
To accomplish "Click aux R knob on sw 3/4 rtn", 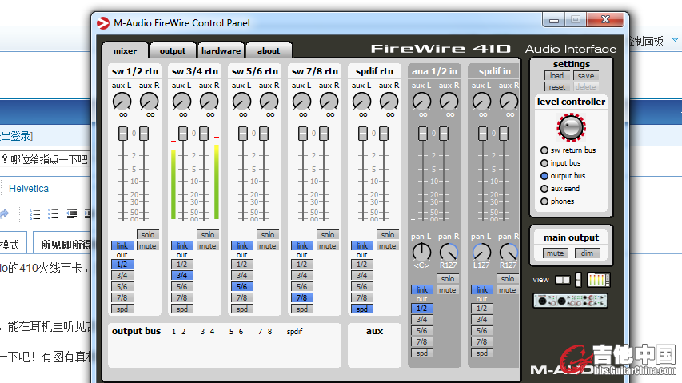I will [209, 102].
